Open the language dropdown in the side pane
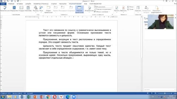Screen dimensions: 177x99 pos(160,89)
